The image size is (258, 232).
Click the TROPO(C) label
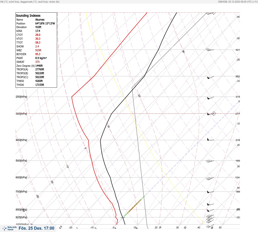pyautogui.click(x=22, y=77)
